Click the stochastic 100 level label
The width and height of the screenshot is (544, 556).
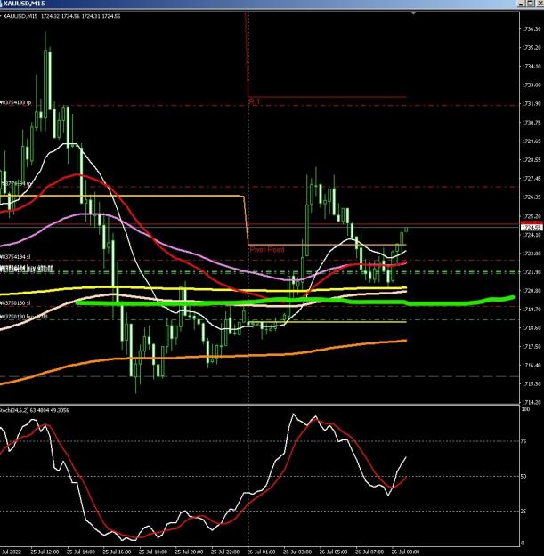click(x=525, y=409)
